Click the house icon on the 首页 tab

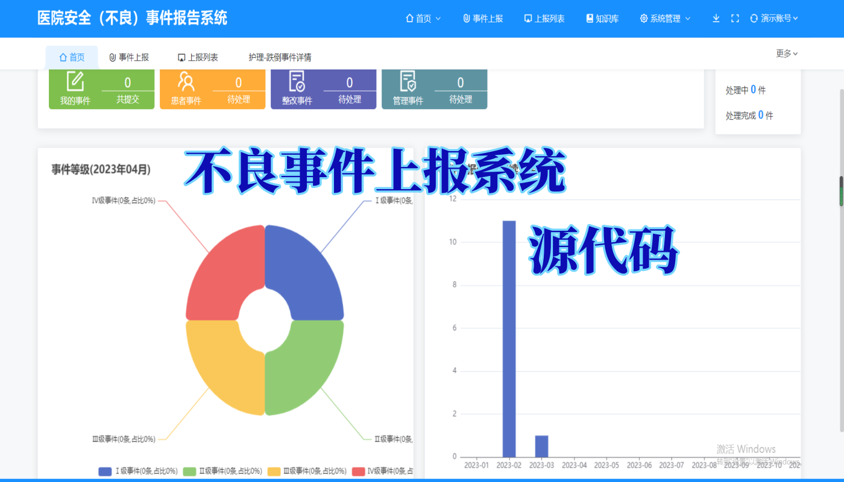(63, 57)
